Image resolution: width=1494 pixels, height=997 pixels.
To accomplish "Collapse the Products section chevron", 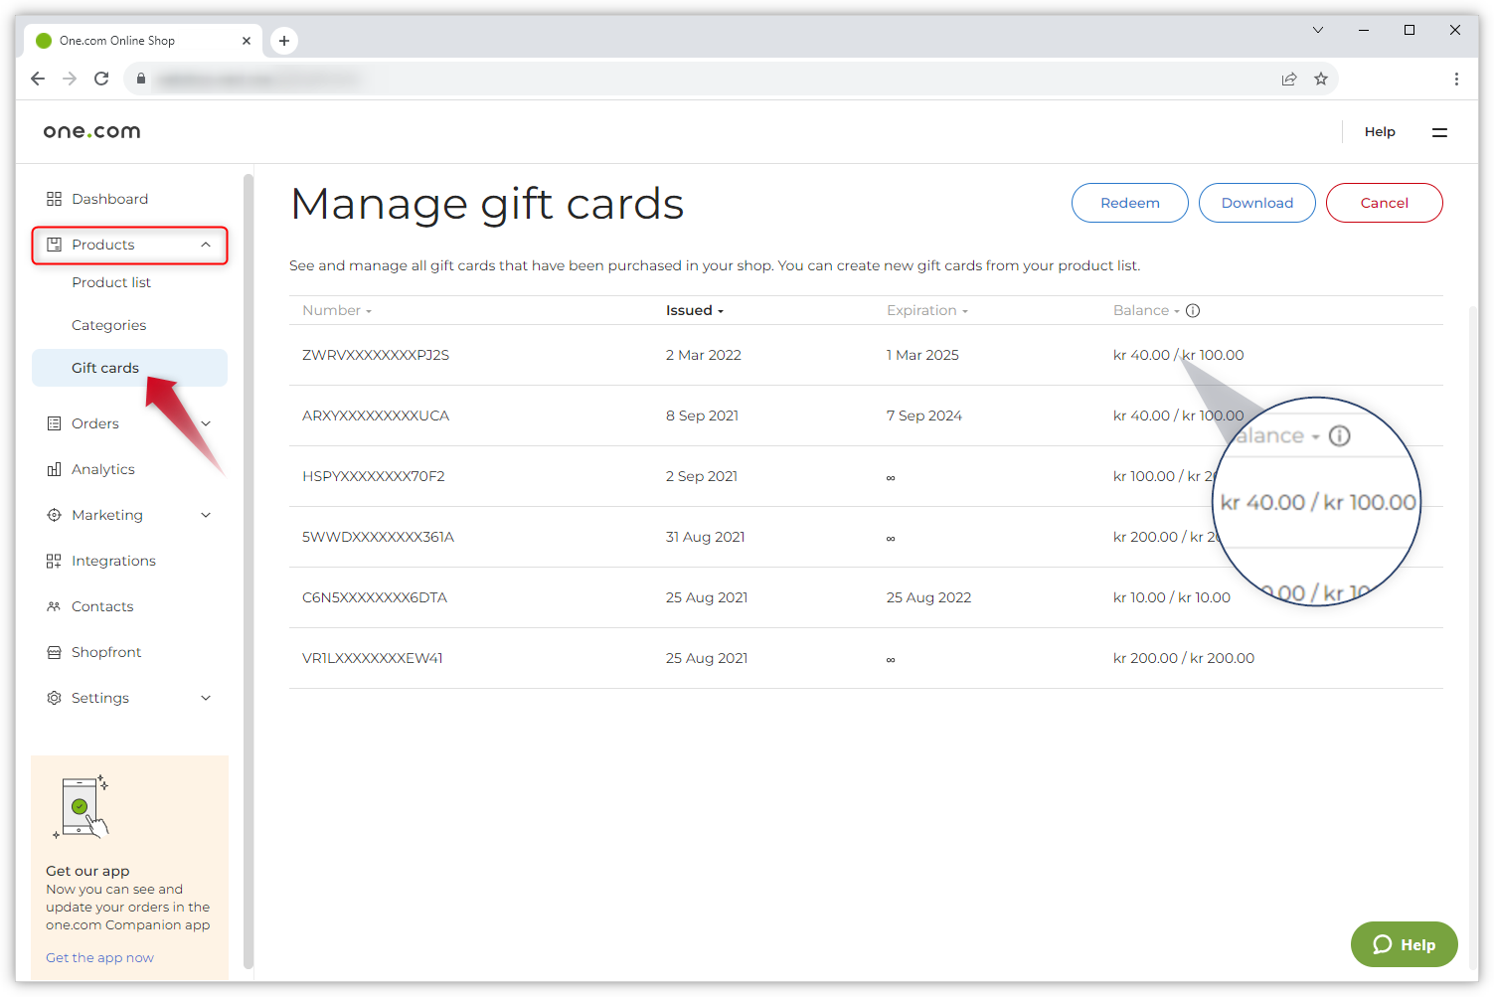I will pos(206,244).
